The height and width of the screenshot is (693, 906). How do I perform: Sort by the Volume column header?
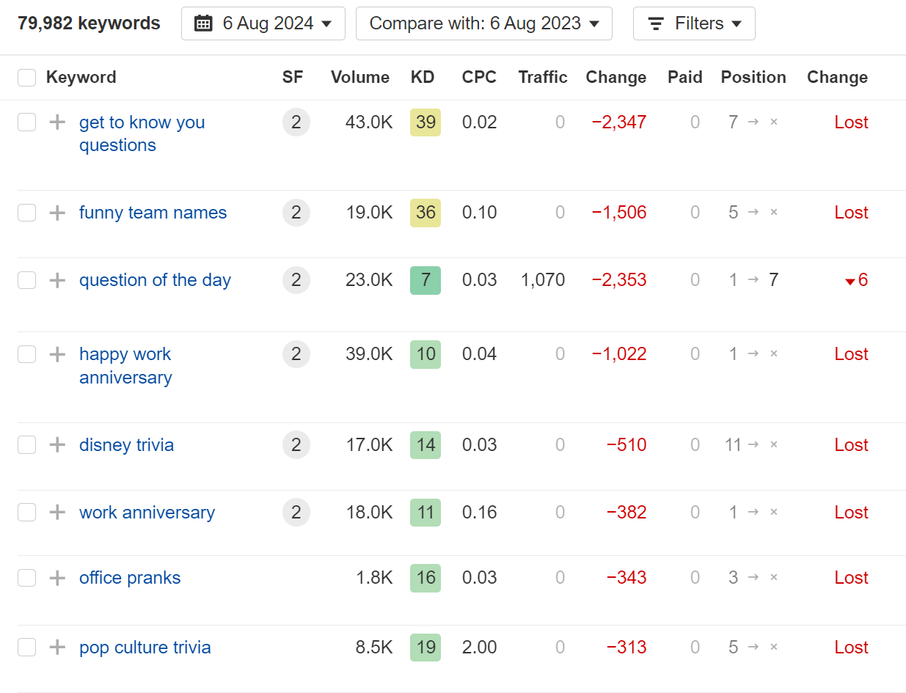coord(360,77)
